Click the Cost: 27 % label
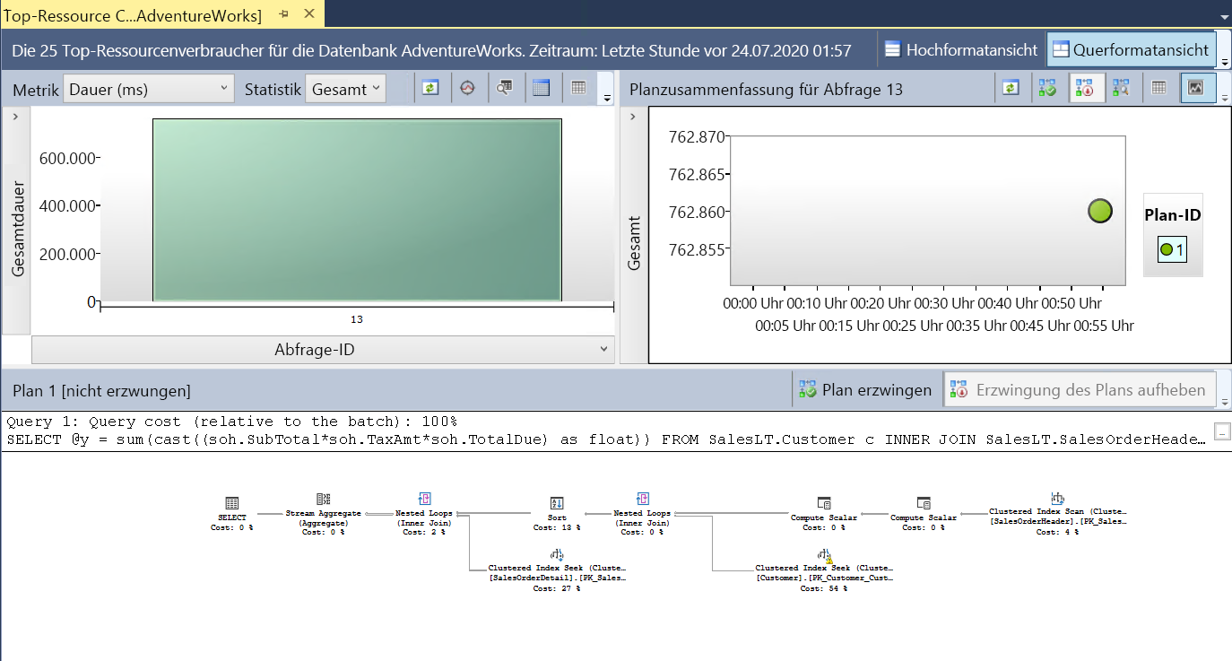This screenshot has width=1232, height=661. 557,589
